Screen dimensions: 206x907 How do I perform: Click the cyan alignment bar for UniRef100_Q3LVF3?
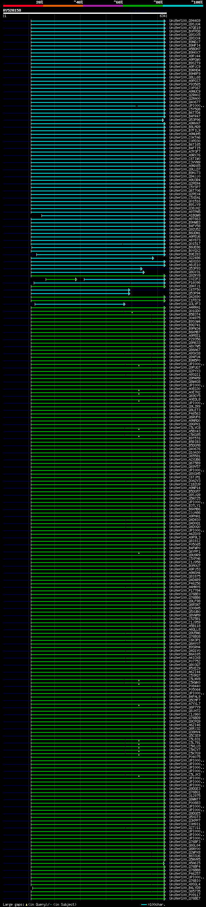click(x=80, y=304)
